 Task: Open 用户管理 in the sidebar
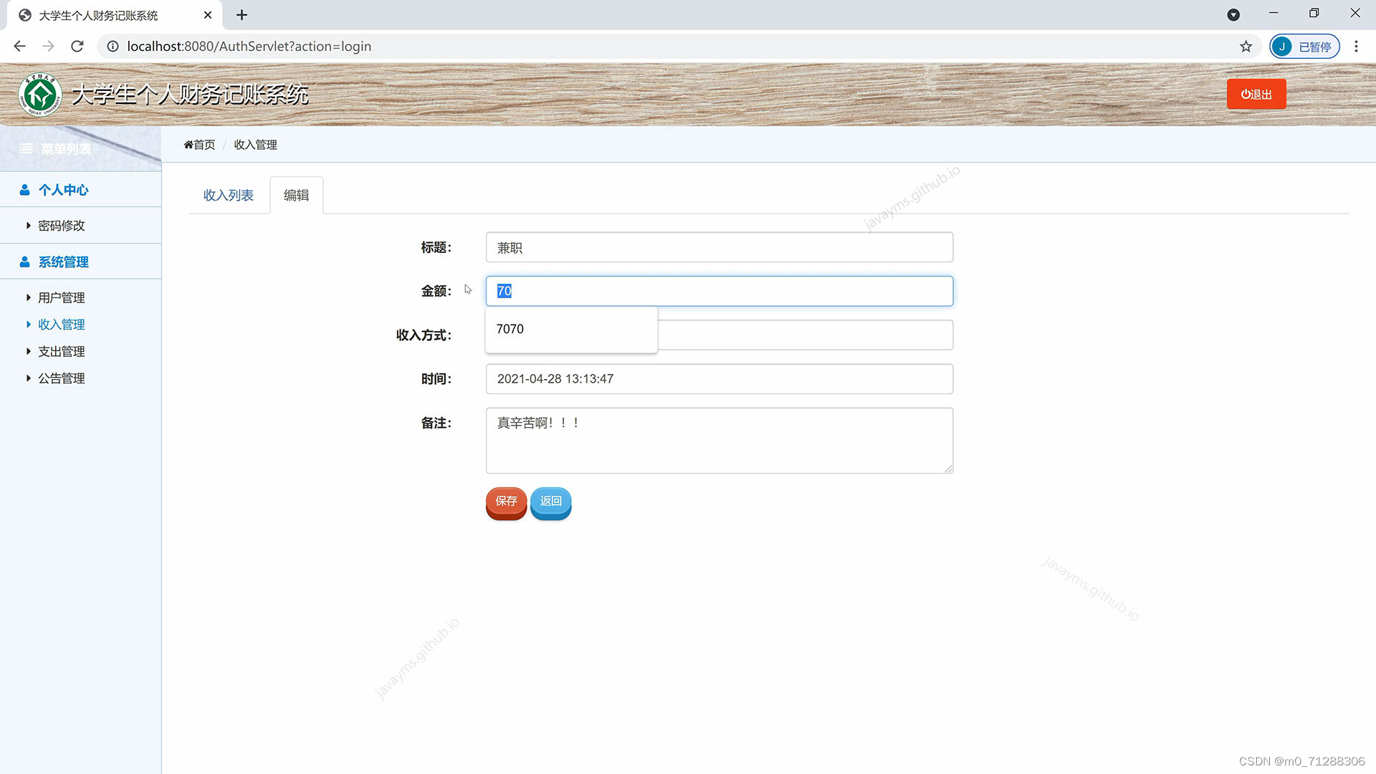tap(61, 297)
